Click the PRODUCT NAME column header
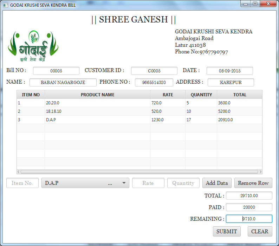Image resolution: width=279 pixels, height=246 pixels. (97, 95)
